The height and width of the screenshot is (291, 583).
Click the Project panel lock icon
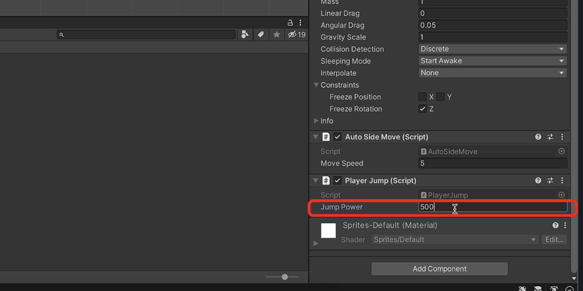point(290,23)
